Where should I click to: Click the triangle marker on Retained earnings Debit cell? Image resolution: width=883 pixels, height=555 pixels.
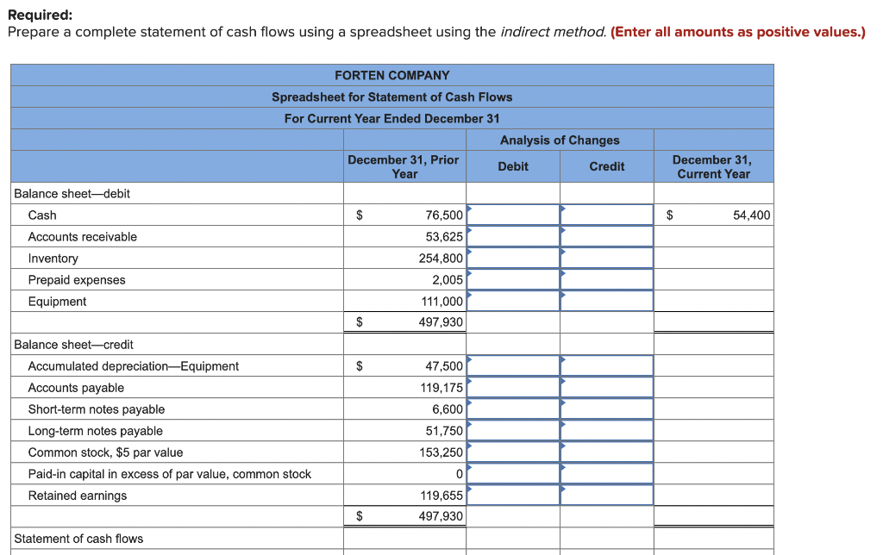[471, 490]
